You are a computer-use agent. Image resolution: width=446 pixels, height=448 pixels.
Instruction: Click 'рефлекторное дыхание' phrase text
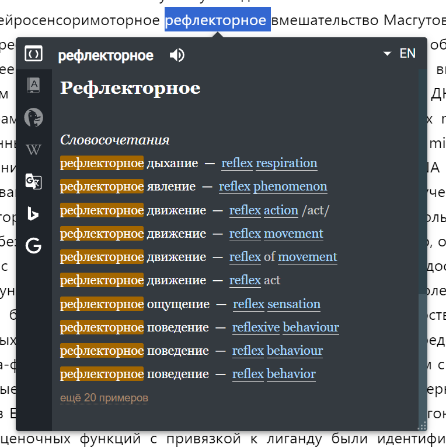pyautogui.click(x=129, y=163)
